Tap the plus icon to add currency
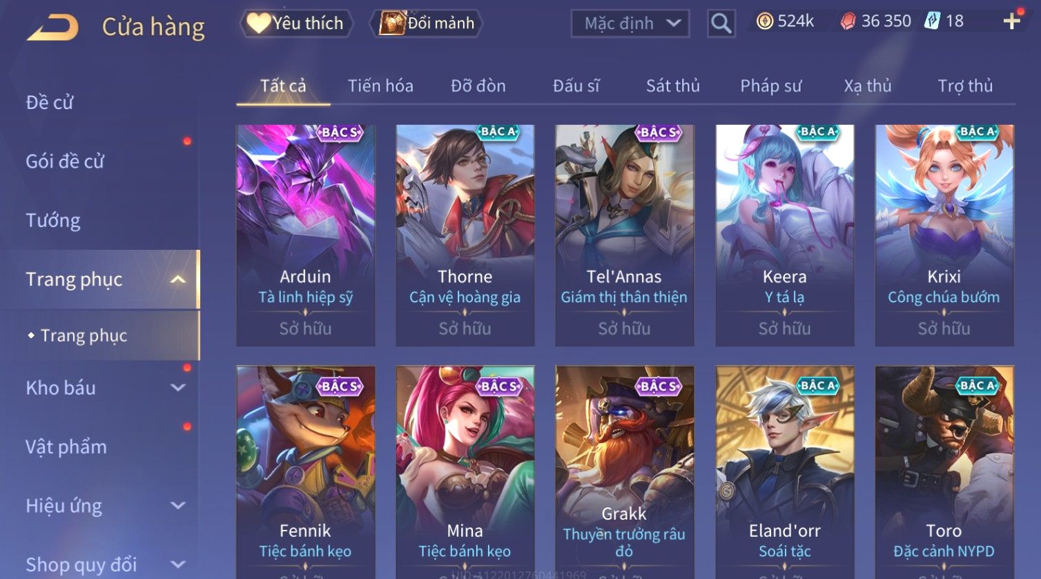Viewport: 1041px width, 579px height. point(1011,21)
